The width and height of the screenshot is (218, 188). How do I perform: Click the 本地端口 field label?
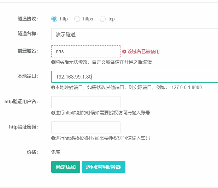28,76
